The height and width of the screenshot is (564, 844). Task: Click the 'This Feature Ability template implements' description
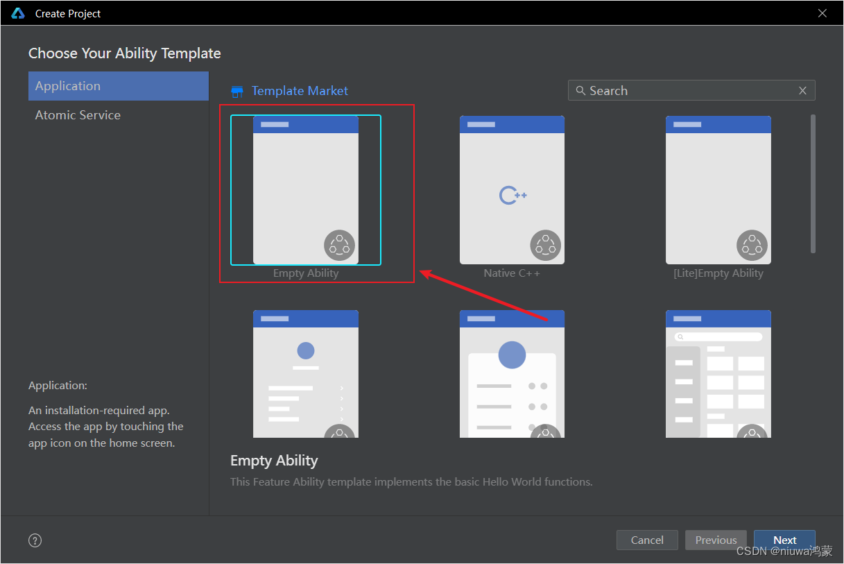click(x=411, y=481)
